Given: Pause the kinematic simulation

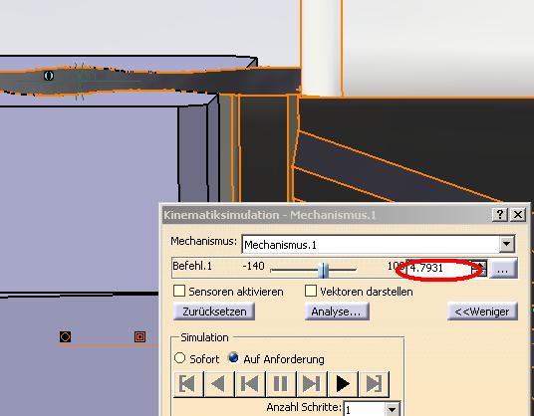Looking at the screenshot, I should tap(281, 384).
